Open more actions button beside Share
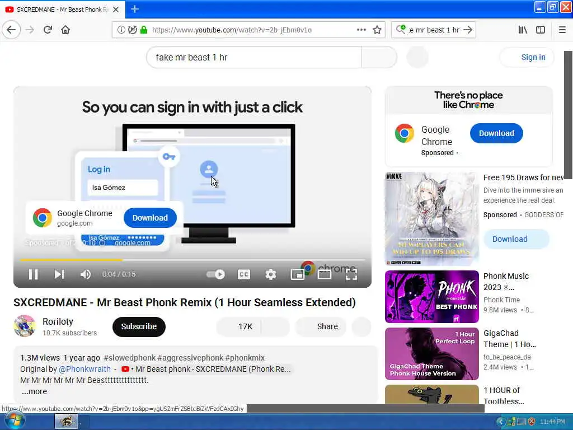 361,326
